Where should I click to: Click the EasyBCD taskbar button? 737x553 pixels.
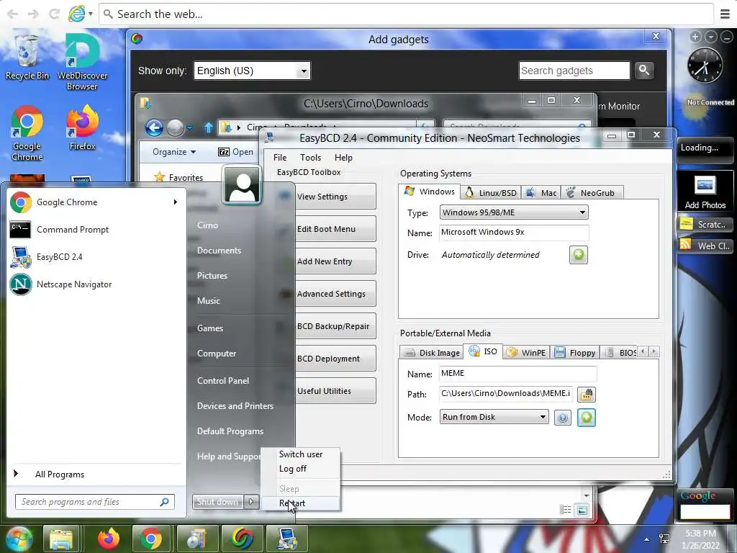[287, 539]
